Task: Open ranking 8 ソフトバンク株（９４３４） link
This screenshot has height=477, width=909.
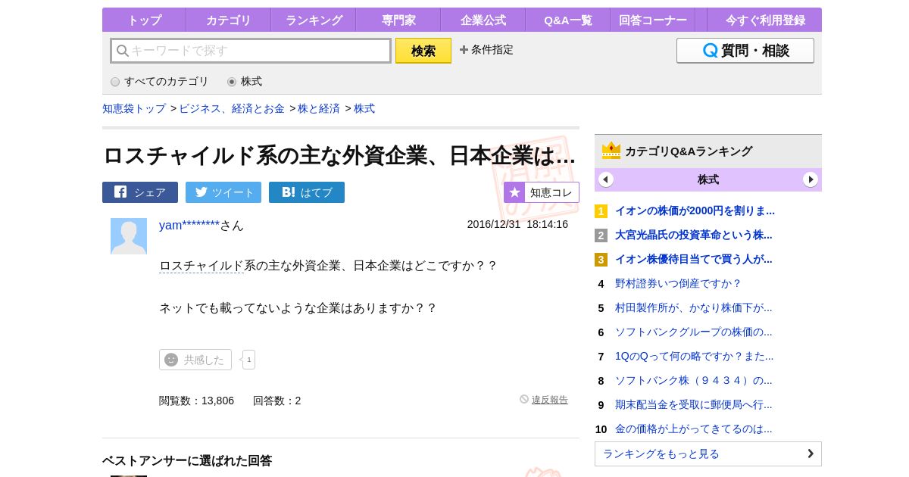Action: [694, 380]
